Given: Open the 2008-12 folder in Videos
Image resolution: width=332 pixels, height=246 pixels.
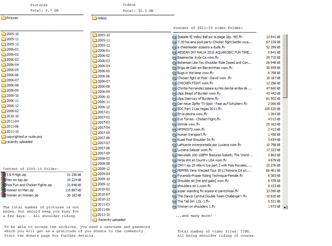Looking at the screenshot, I should click(x=101, y=169).
